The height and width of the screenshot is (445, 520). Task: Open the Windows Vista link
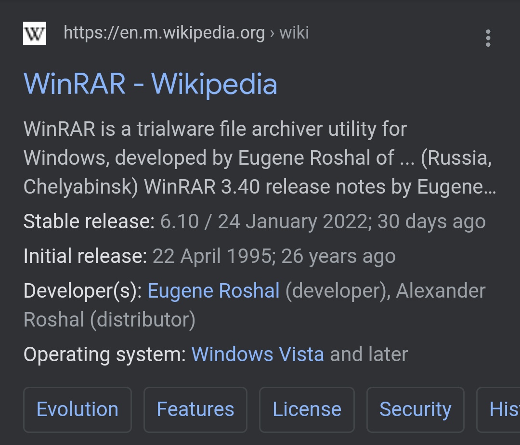(x=258, y=354)
